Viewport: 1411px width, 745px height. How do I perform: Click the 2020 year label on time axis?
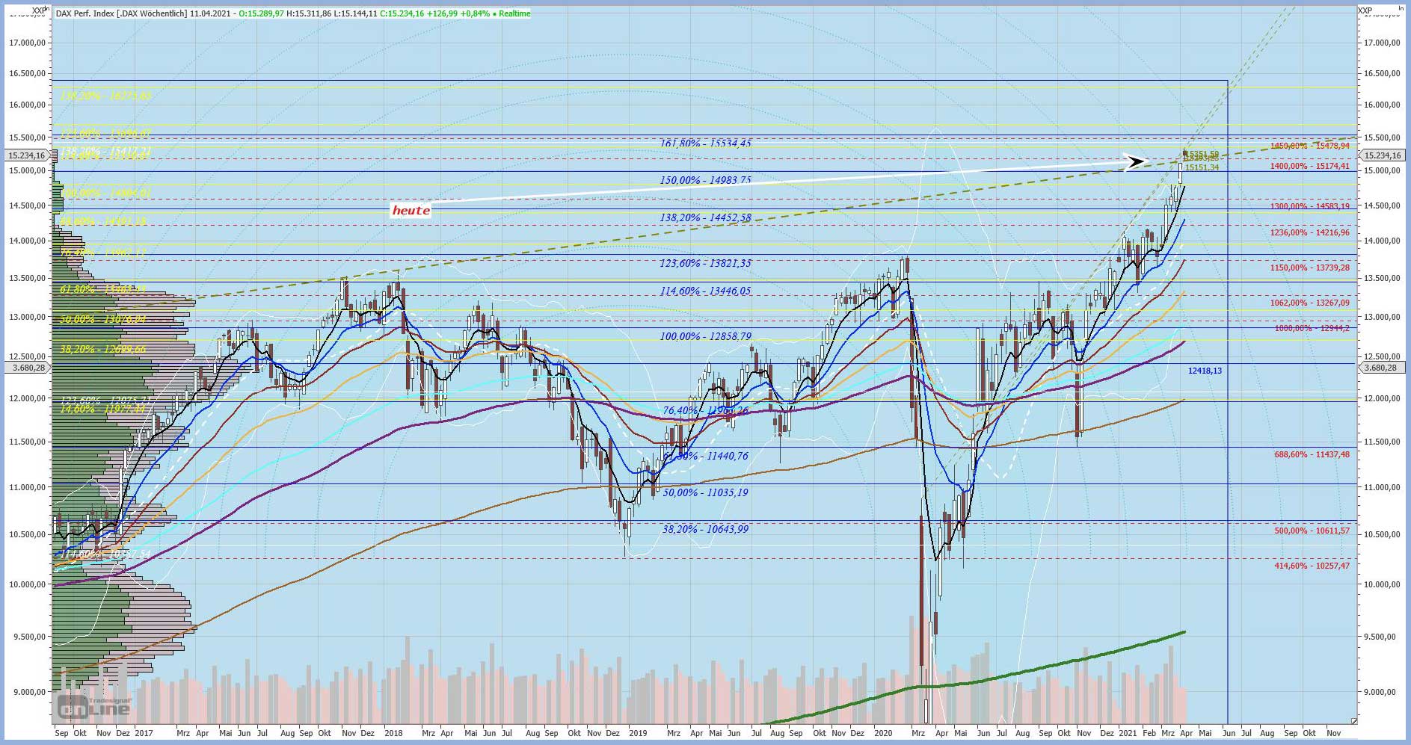click(x=883, y=734)
